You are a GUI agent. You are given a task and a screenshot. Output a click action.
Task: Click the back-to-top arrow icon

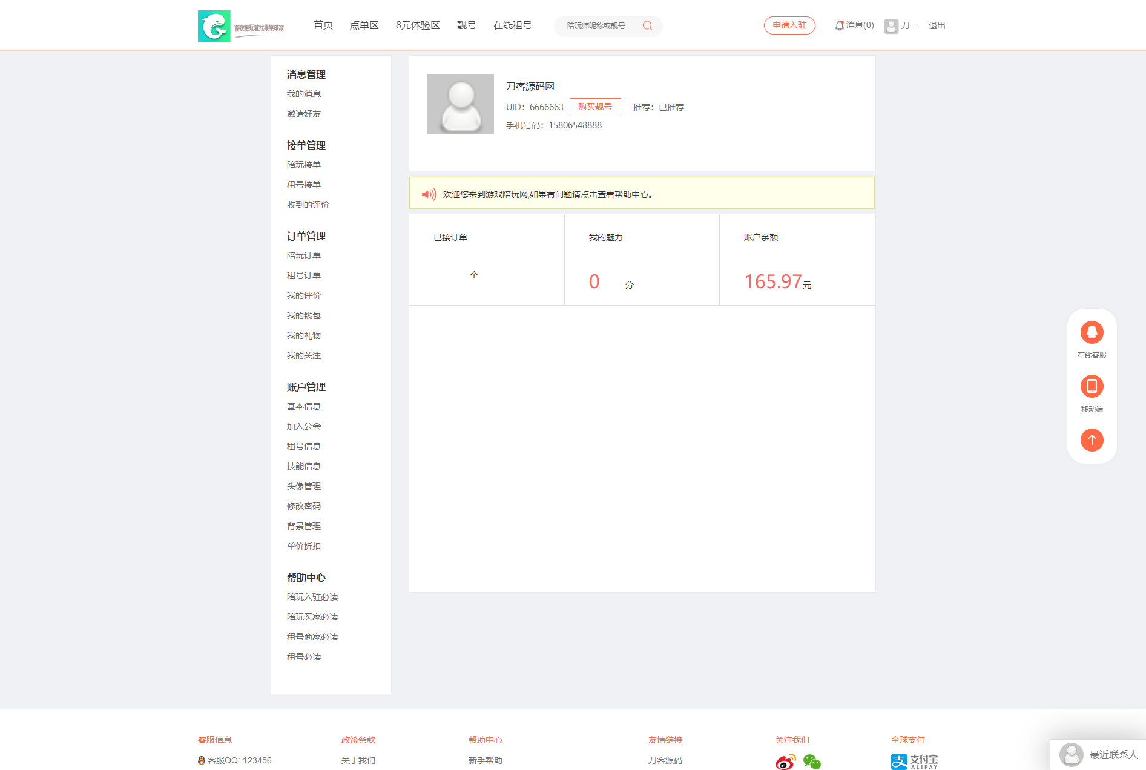tap(1092, 440)
